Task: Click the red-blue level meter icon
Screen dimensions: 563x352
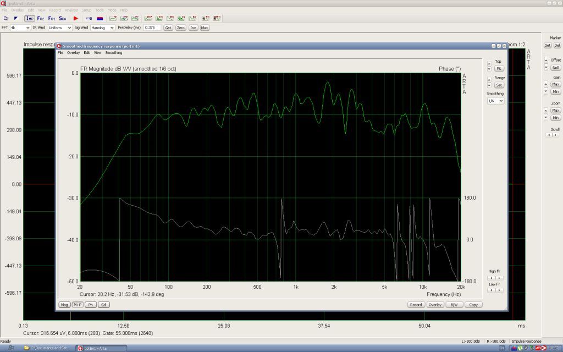Action: click(100, 18)
